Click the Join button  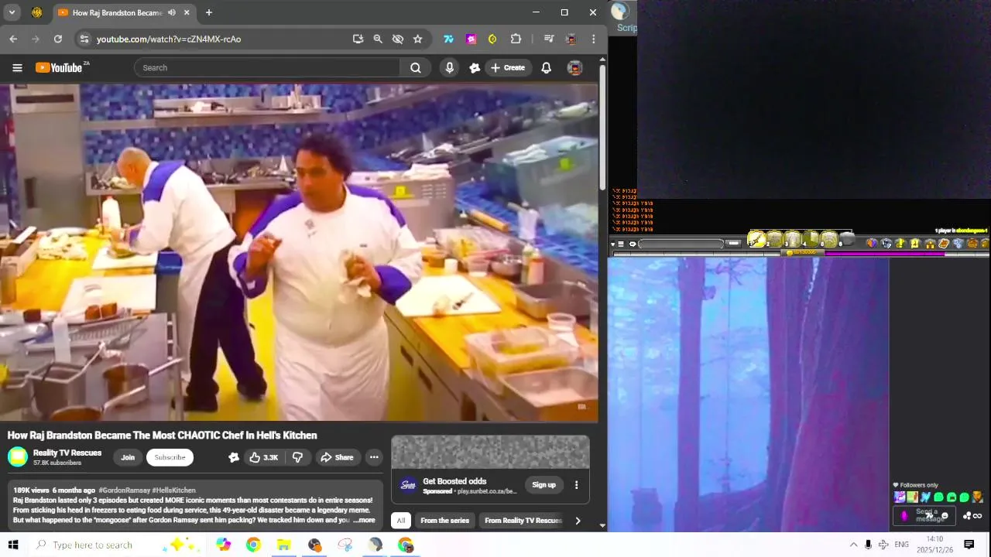[x=128, y=457]
